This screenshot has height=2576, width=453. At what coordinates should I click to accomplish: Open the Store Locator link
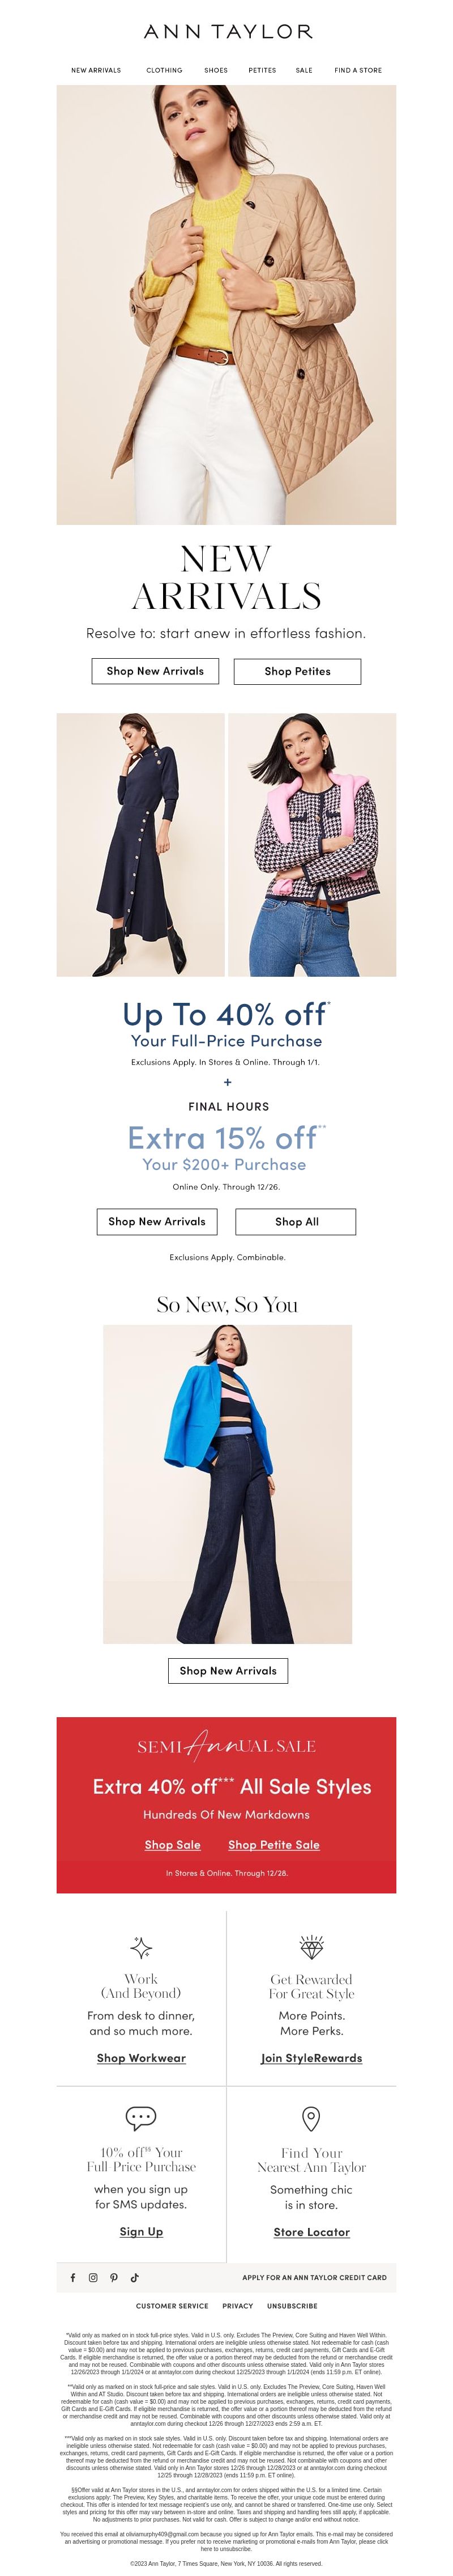click(x=311, y=2231)
